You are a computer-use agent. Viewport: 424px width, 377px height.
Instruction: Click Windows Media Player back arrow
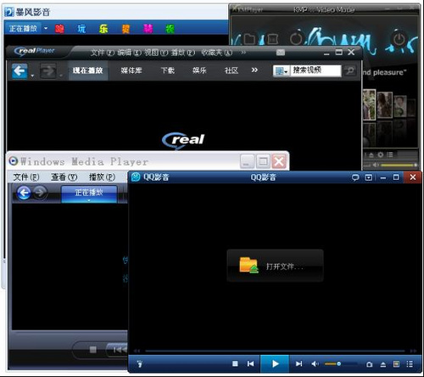(24, 193)
